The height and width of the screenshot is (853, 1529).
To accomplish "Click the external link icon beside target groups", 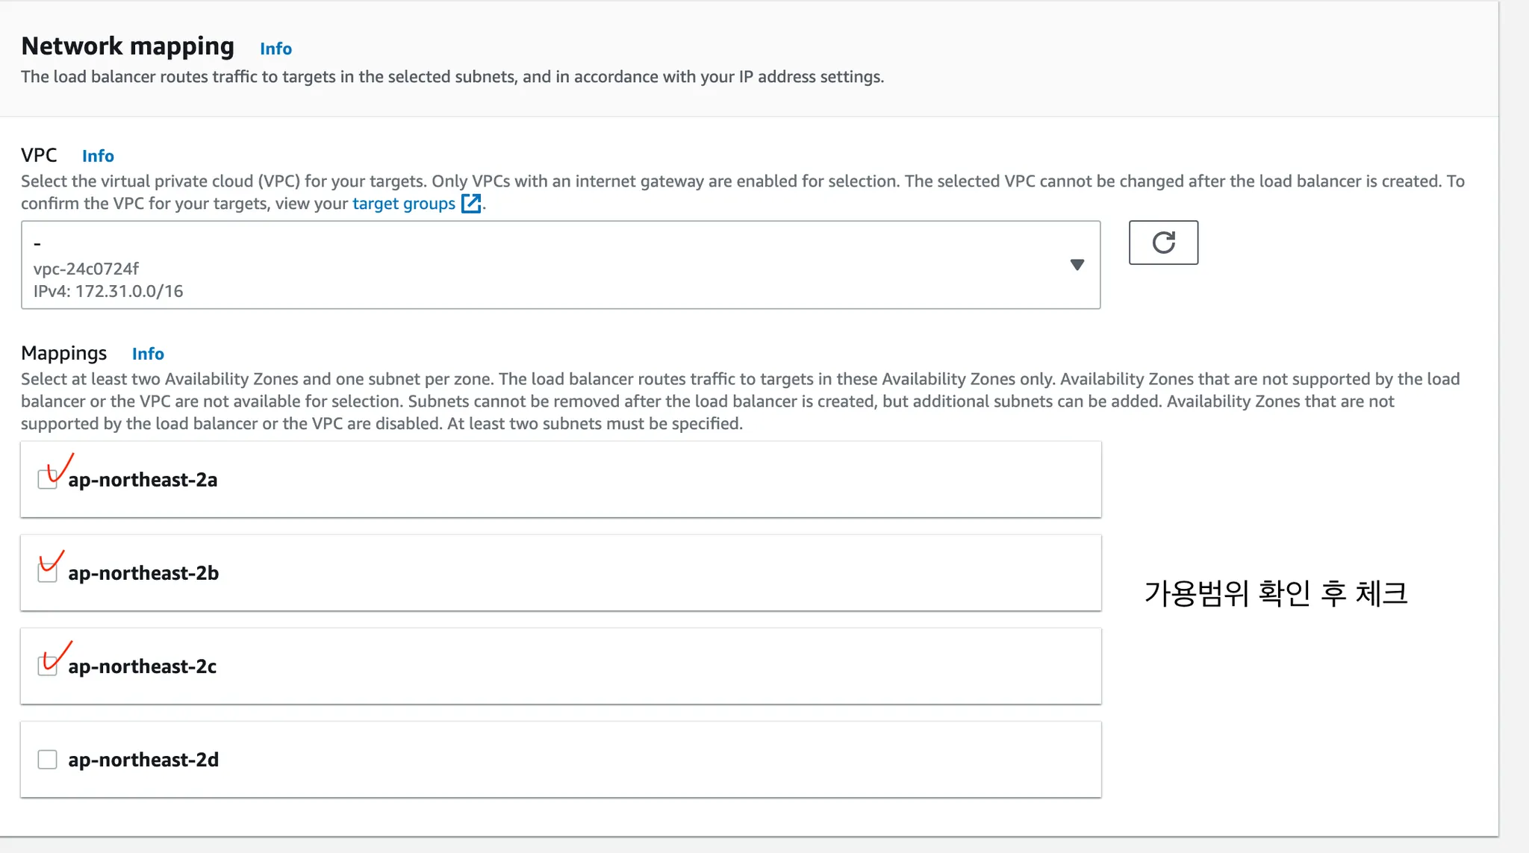I will click(471, 203).
